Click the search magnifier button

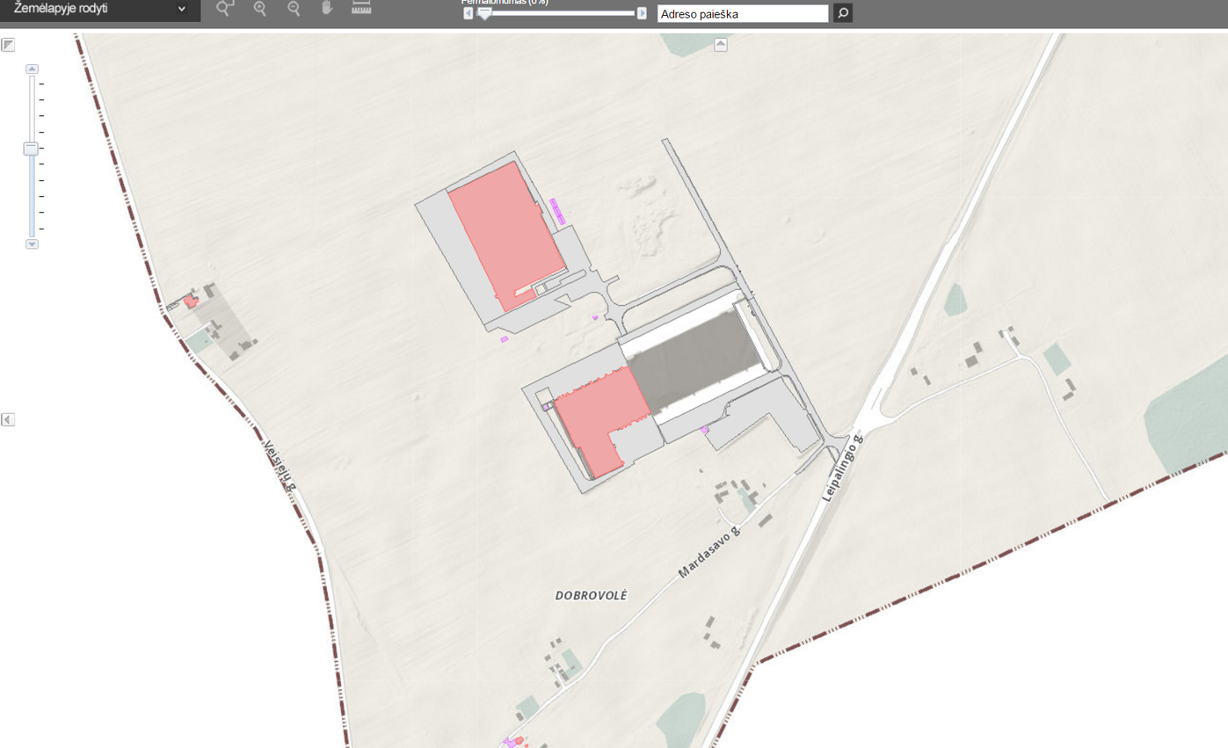842,13
